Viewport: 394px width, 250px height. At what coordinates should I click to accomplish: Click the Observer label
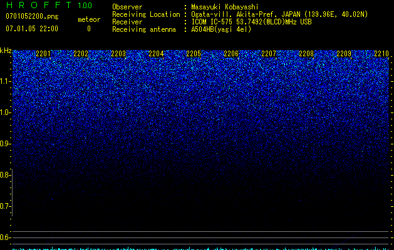pyautogui.click(x=127, y=7)
